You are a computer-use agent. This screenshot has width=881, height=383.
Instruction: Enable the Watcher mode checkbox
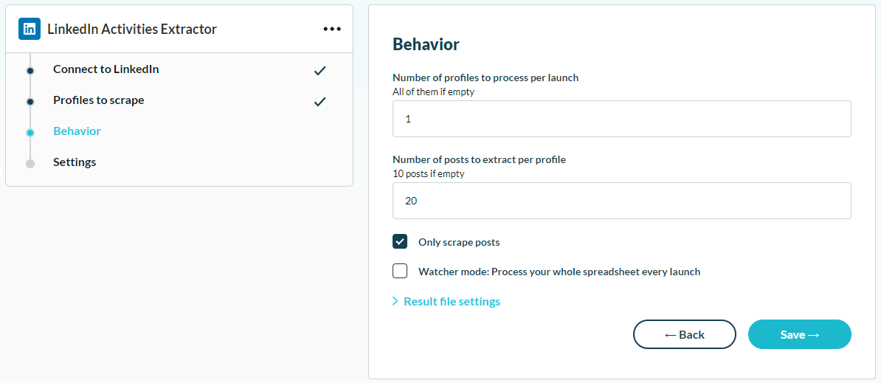[x=400, y=272]
